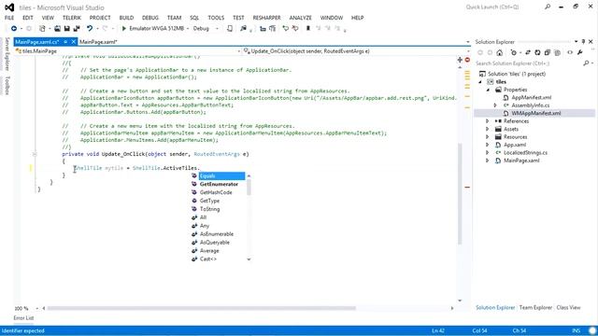Start debugging with the green play icon

point(123,28)
